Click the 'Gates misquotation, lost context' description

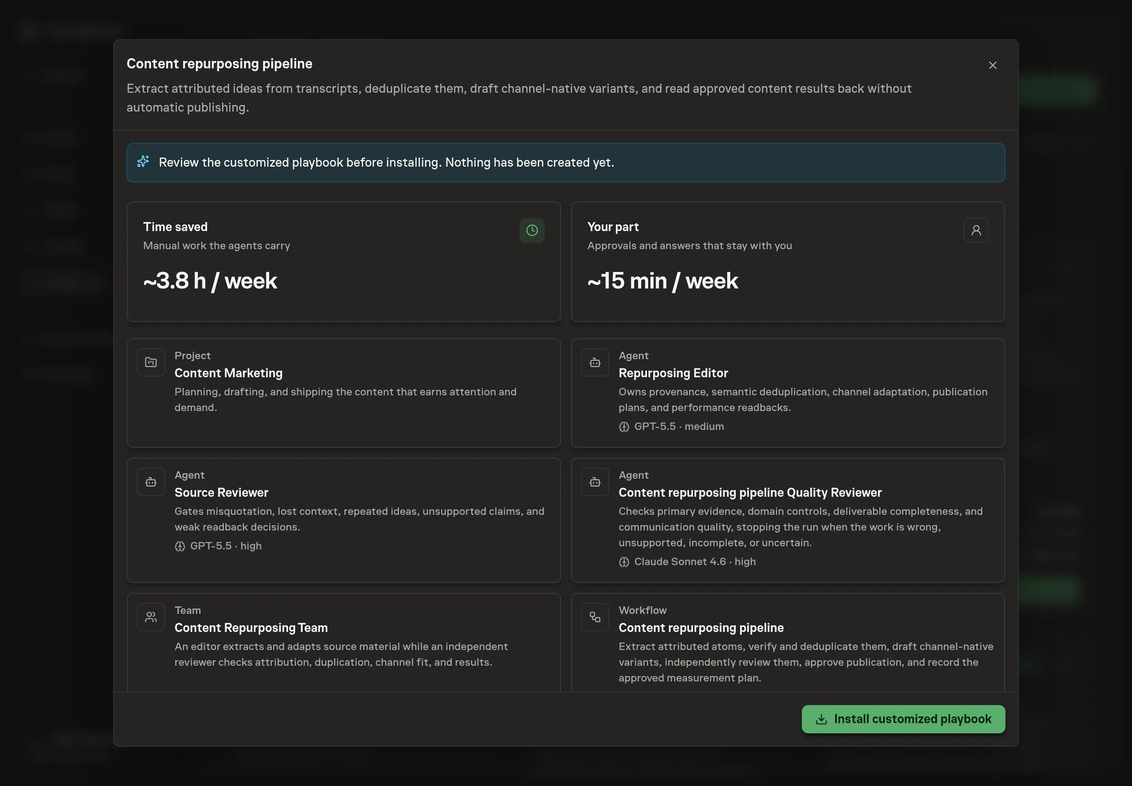[359, 519]
